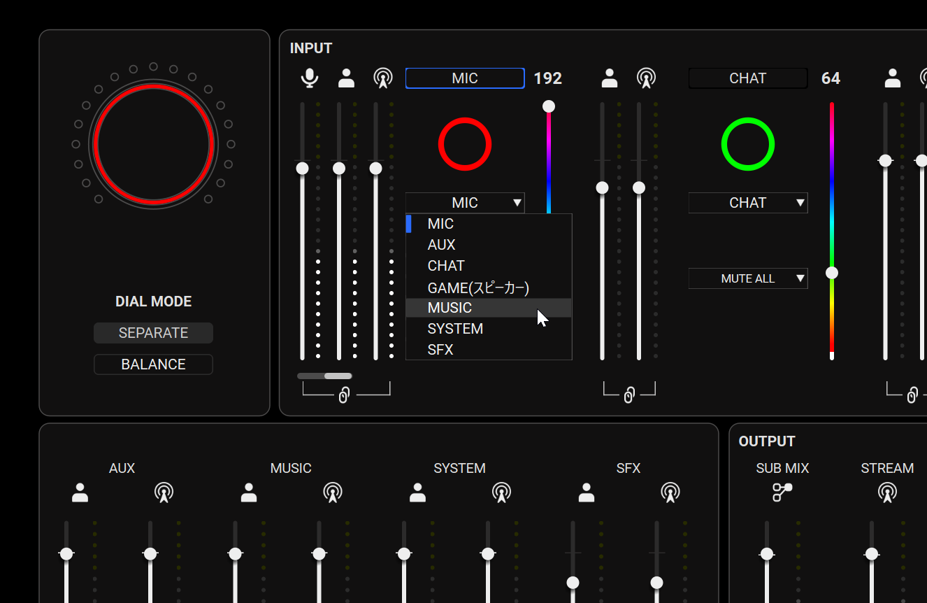The image size is (927, 603).
Task: Click the OUTPUT panel heading
Action: (x=767, y=441)
